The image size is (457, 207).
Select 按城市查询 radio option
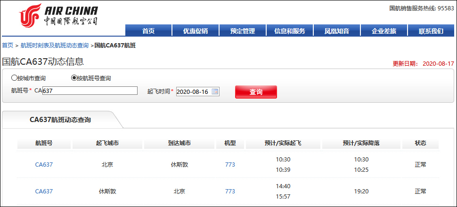coord(14,78)
